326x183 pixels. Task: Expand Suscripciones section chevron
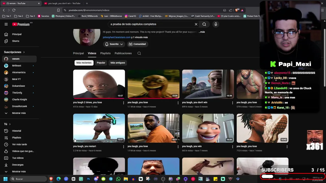click(24, 52)
